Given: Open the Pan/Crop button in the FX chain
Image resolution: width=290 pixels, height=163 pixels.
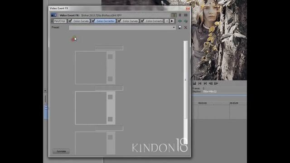Looking at the screenshot, I should [60, 21].
